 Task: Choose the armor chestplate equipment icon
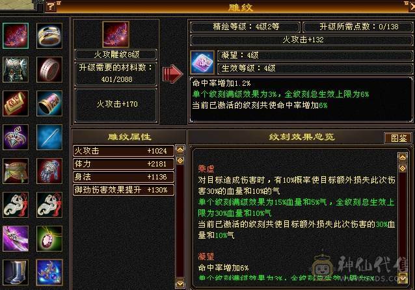tap(16, 70)
